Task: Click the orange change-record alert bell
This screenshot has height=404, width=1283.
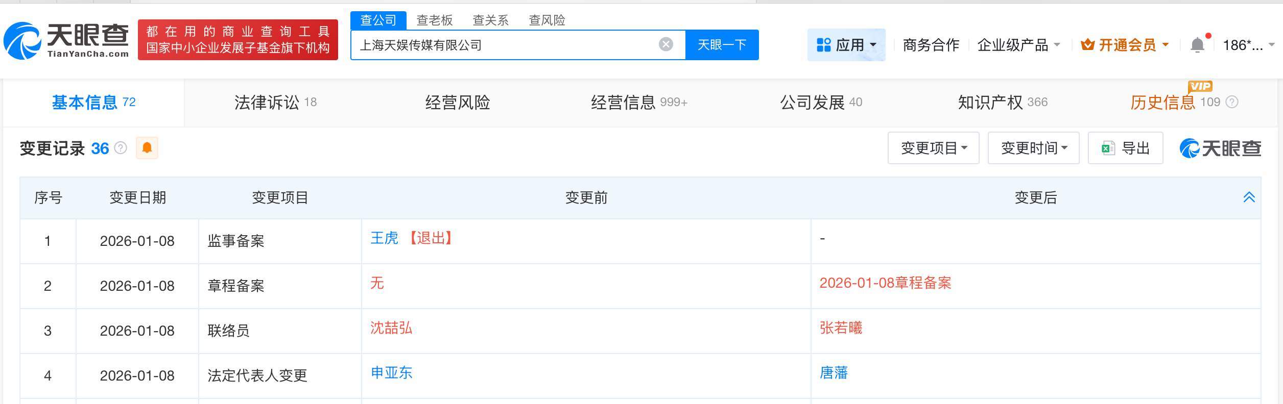Action: [x=147, y=148]
